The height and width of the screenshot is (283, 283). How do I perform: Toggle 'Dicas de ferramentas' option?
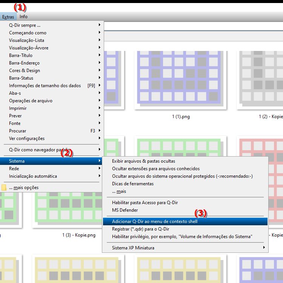point(185,184)
